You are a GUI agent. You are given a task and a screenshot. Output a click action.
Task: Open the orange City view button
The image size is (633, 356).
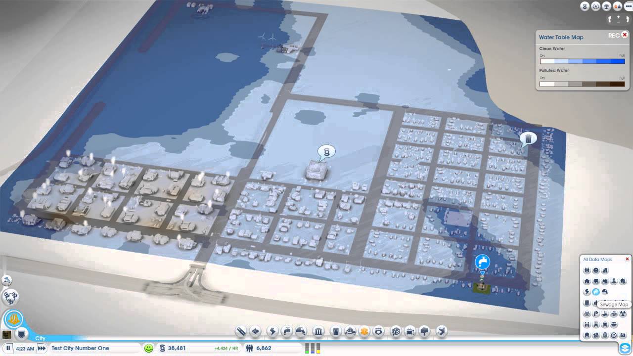coord(14,318)
